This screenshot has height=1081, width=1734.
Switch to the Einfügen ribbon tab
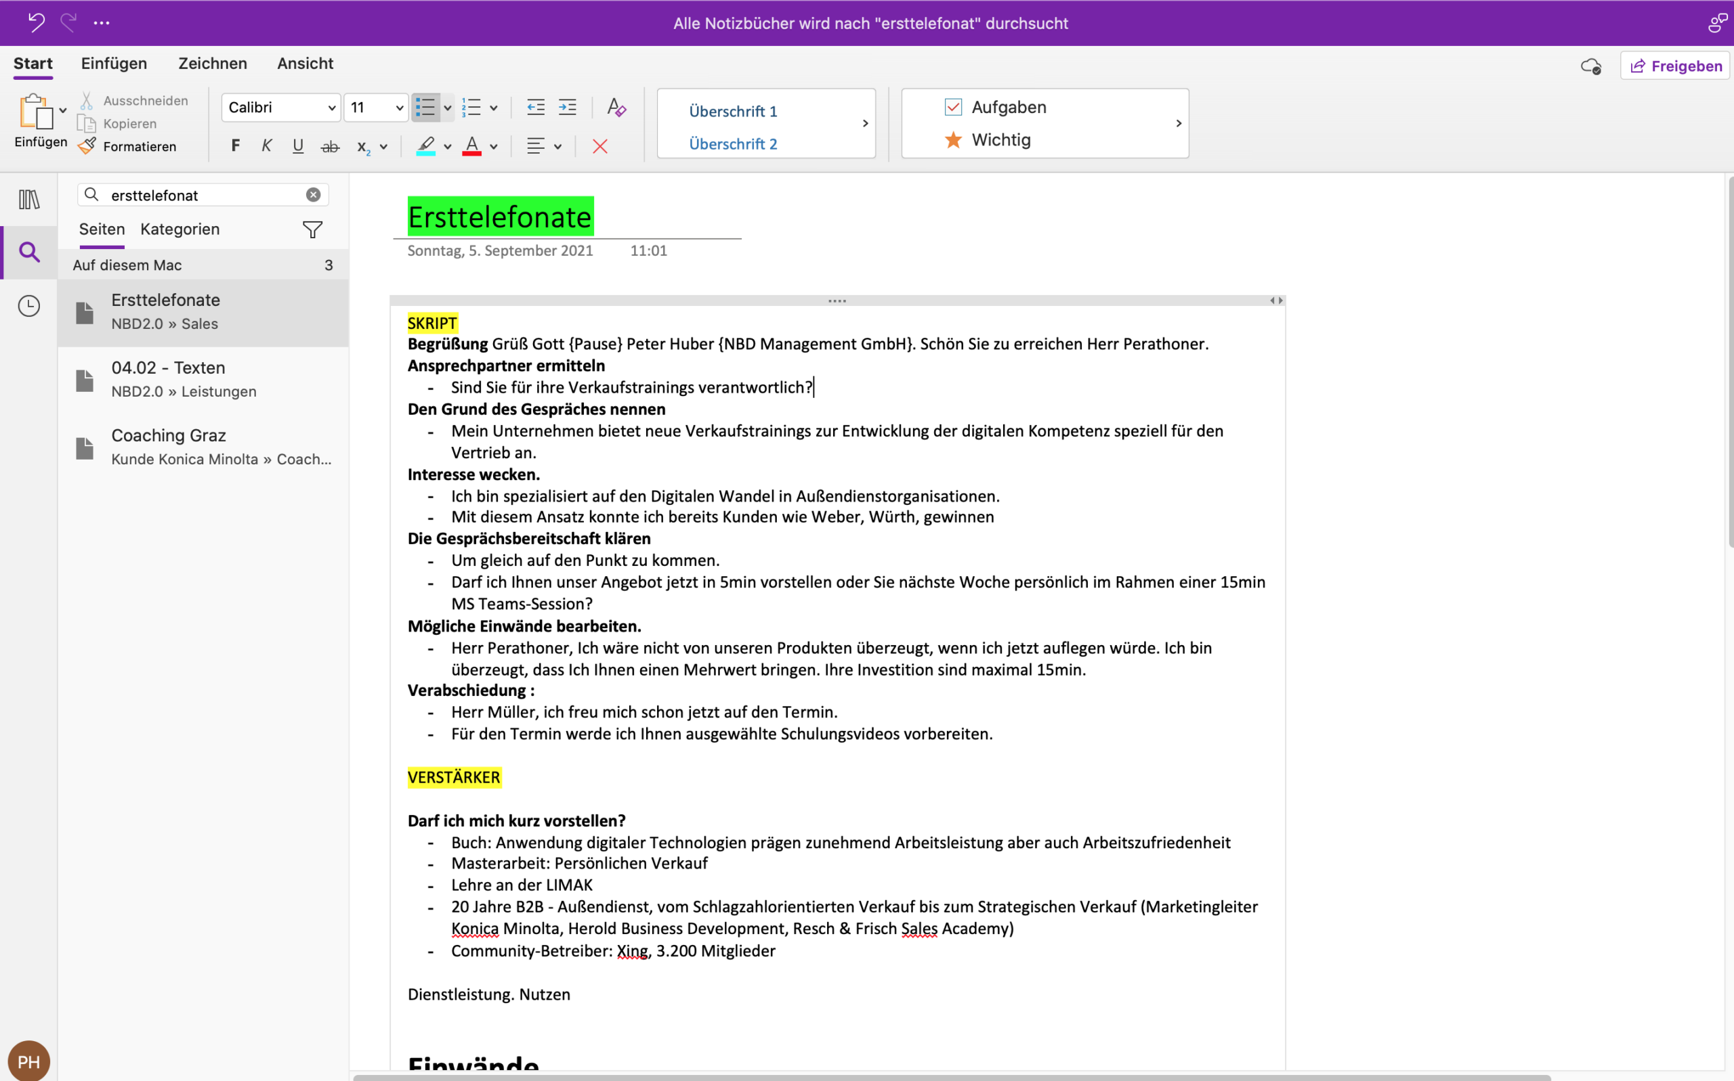[x=114, y=64]
